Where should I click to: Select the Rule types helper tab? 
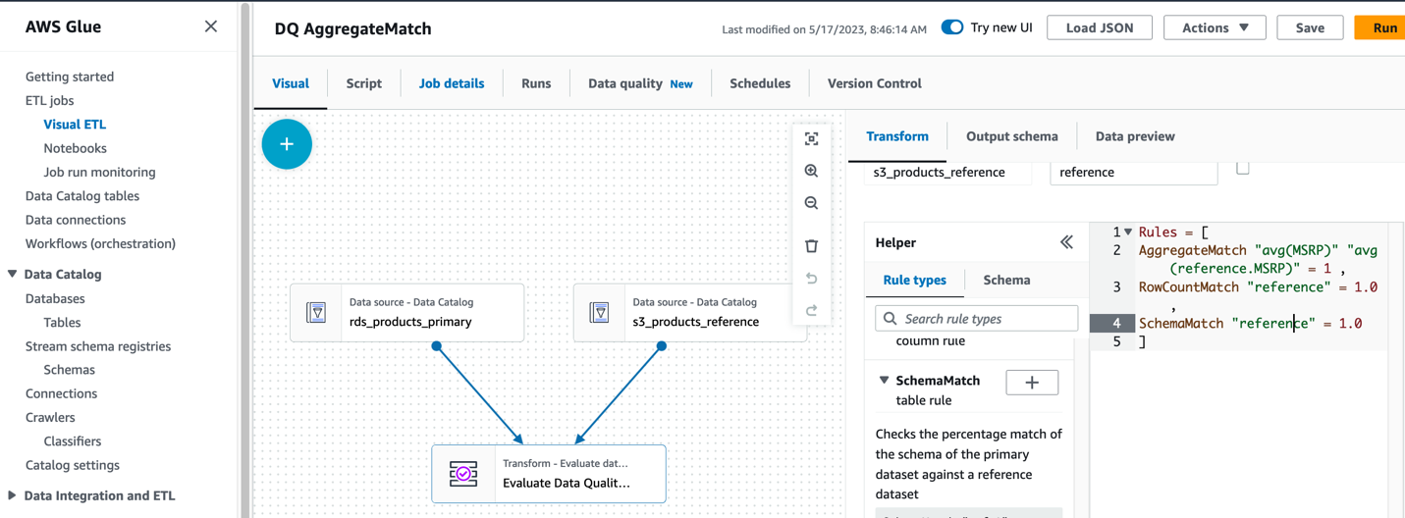[x=915, y=280]
